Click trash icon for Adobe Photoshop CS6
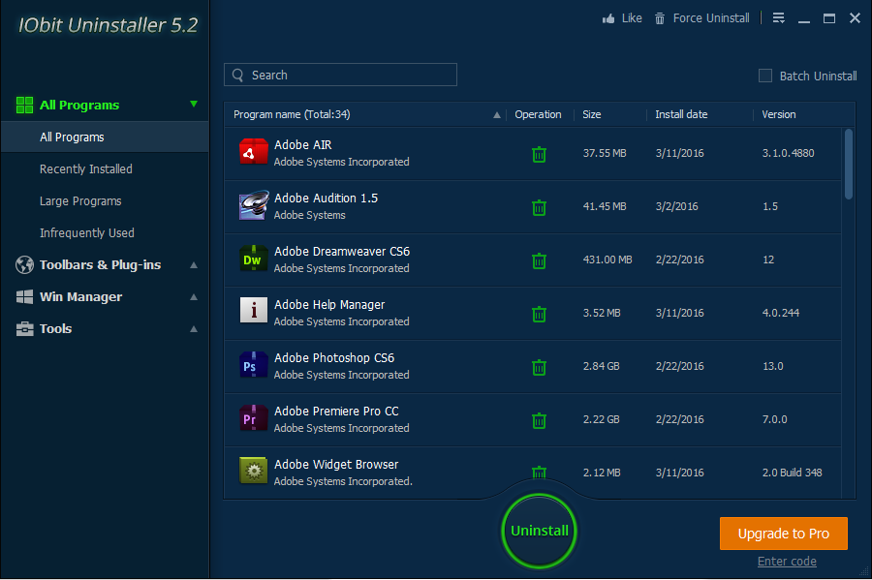This screenshot has width=872, height=580. [x=539, y=367]
